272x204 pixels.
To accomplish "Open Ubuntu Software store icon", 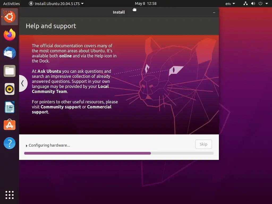I will coord(10,125).
